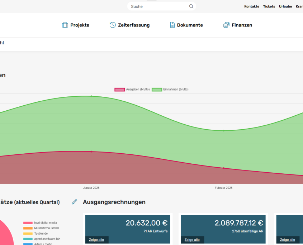Click Zeige alle in the third invoice card
The width and height of the screenshot is (303, 245).
click(x=288, y=240)
